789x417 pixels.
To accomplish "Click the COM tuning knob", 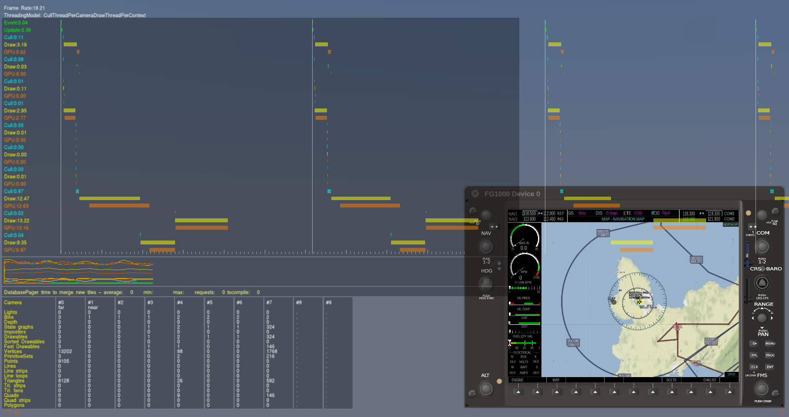I will point(762,246).
